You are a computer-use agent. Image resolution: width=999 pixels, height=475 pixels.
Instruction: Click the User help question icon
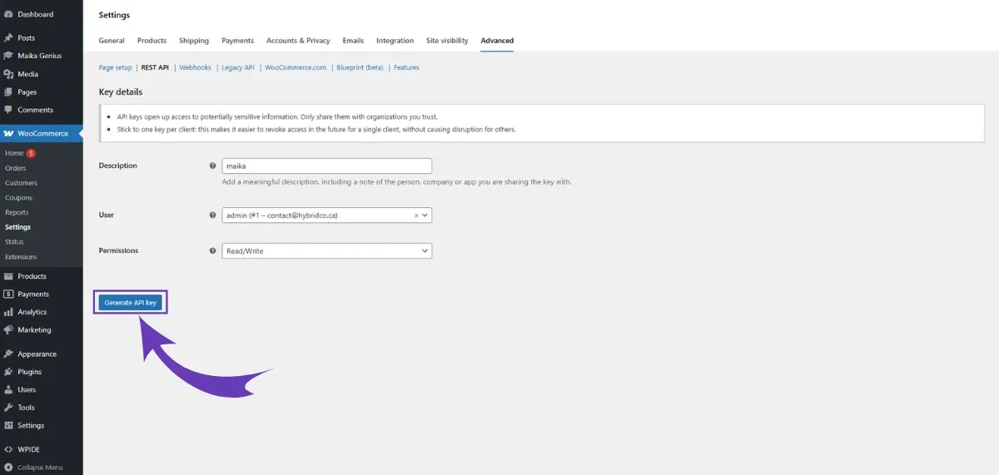[x=213, y=215]
